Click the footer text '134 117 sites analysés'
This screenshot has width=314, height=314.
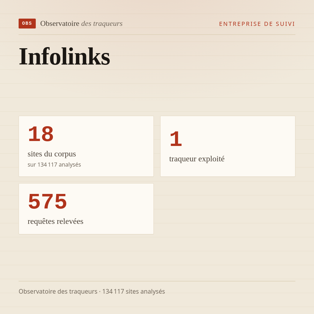click(133, 291)
